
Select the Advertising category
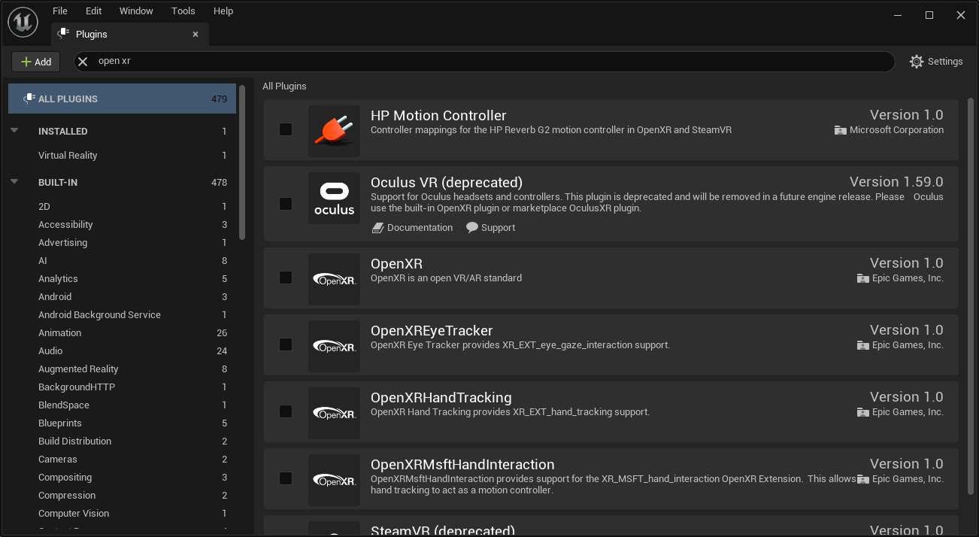point(122,243)
